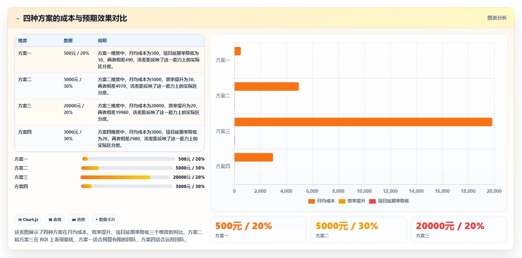Select the Chart.js tag chip
522x258 pixels.
coord(29,220)
